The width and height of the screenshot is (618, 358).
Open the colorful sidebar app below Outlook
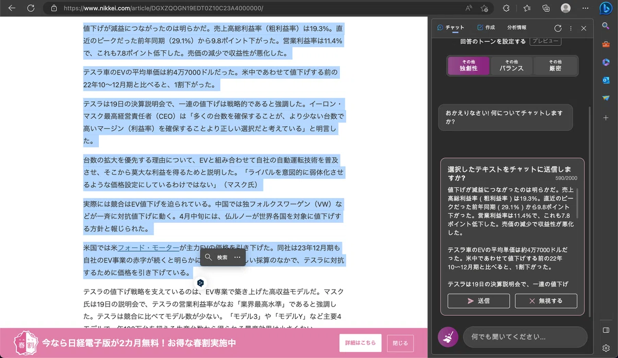606,98
